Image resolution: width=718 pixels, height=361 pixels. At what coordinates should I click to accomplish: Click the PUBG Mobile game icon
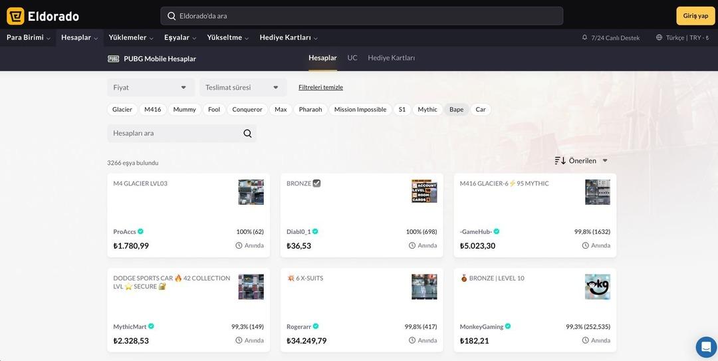(x=113, y=59)
